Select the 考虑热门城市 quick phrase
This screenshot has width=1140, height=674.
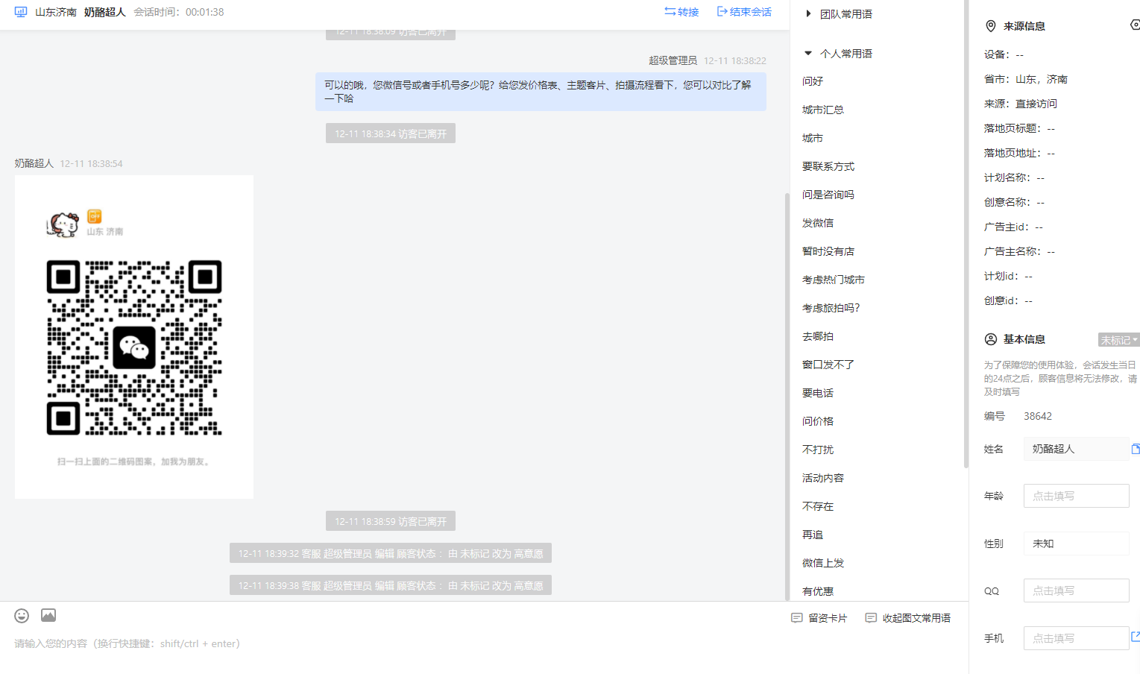pyautogui.click(x=834, y=280)
